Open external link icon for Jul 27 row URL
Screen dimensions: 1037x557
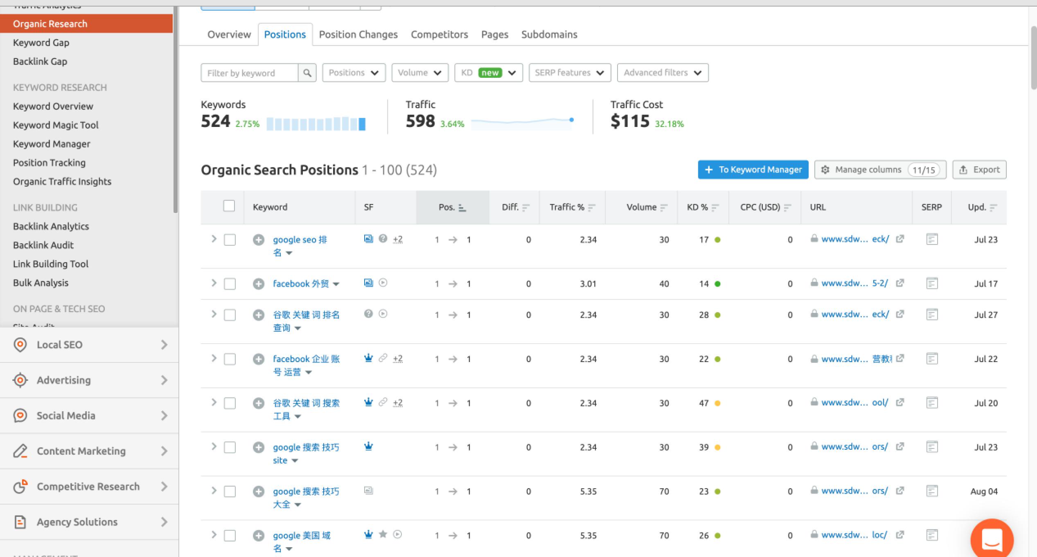(x=899, y=314)
